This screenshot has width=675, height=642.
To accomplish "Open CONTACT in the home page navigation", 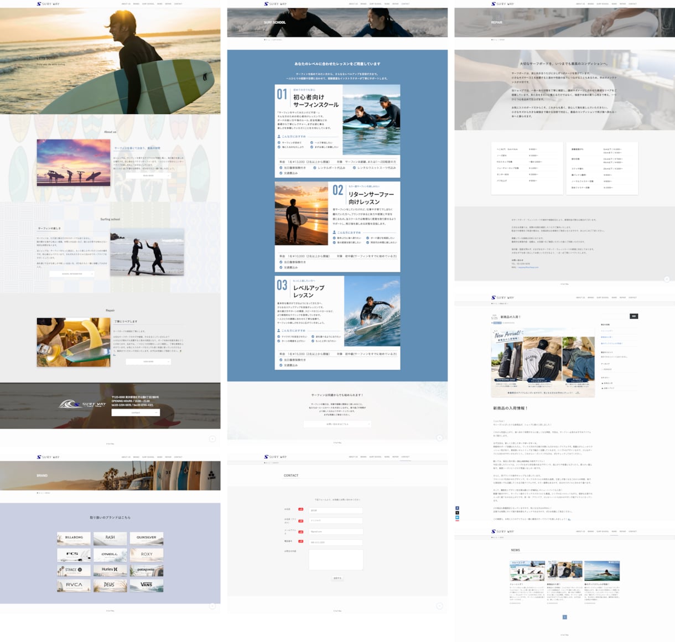I will (x=178, y=4).
